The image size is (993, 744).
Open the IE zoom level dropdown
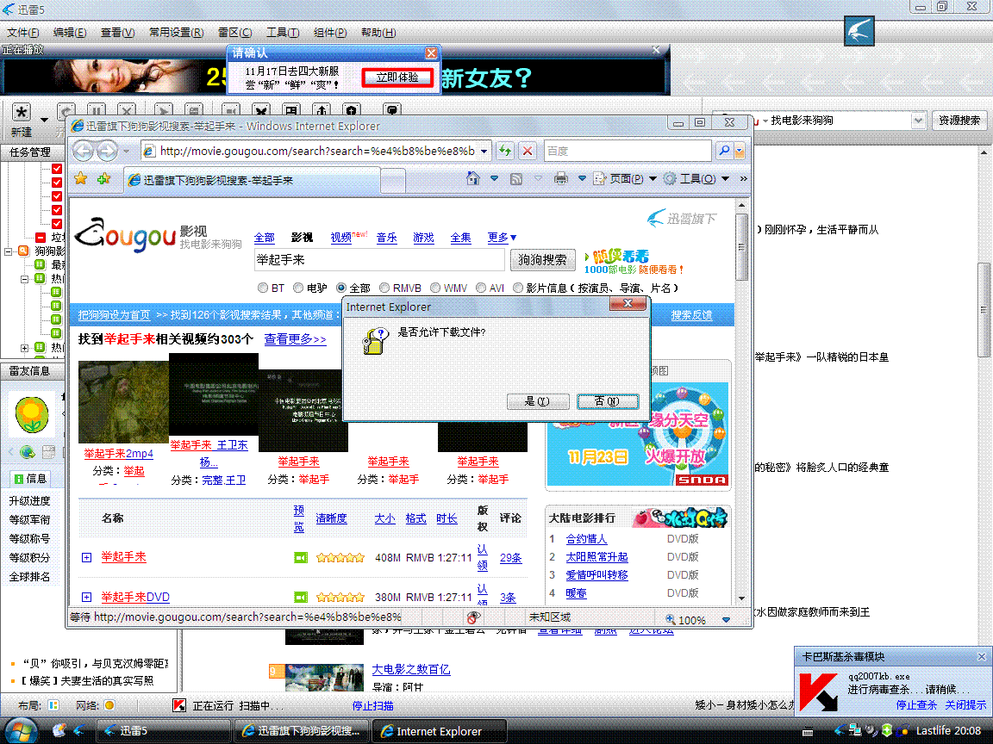click(726, 619)
